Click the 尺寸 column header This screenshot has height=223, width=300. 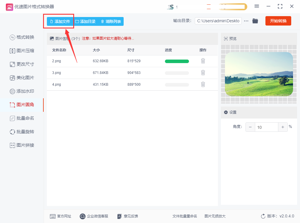(131, 50)
